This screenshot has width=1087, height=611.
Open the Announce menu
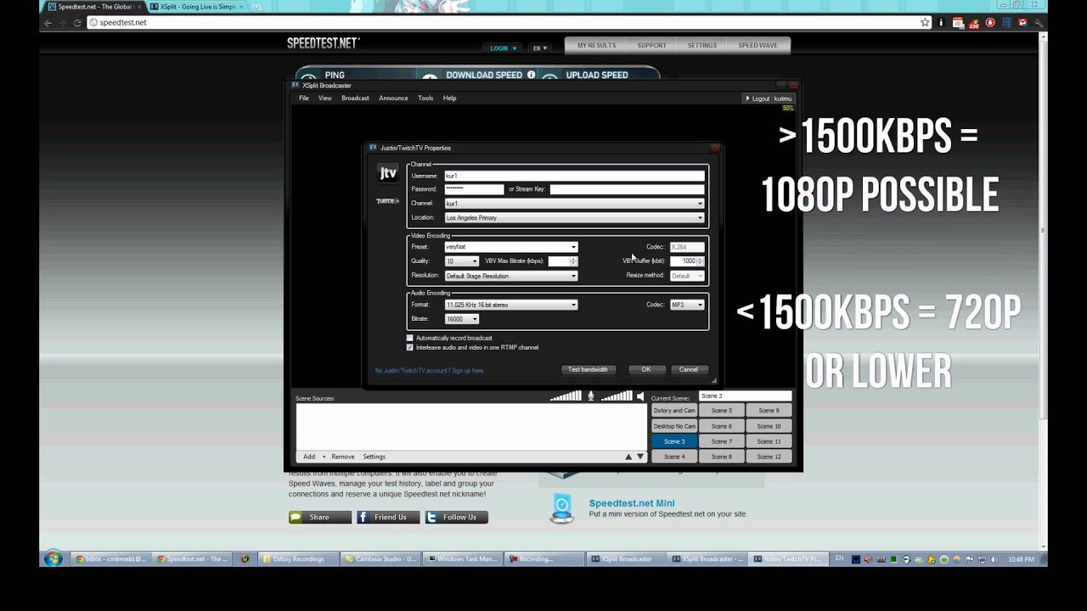393,98
